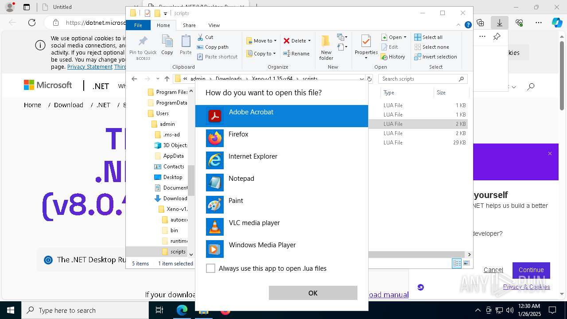Switch to details view in status bar
The width and height of the screenshot is (567, 319).
457,263
